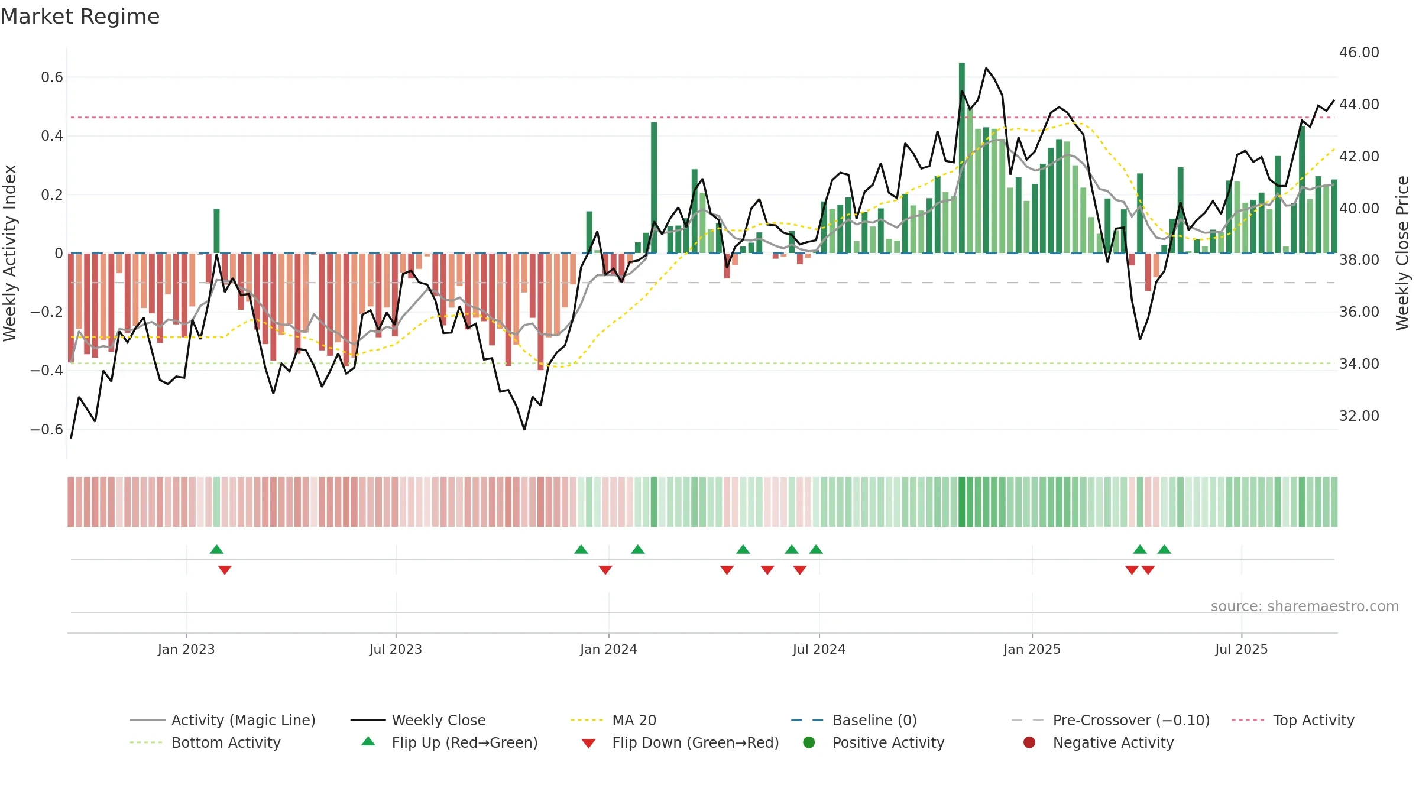1419x798 pixels.
Task: Click the Top Activity pink dotted legend swatch
Action: click(1249, 720)
